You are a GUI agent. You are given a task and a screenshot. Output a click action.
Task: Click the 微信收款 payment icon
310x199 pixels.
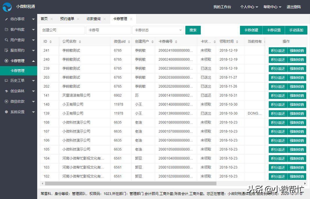[x=7, y=101]
